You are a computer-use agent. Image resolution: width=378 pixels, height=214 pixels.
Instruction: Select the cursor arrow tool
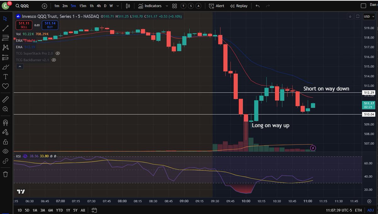[5, 18]
